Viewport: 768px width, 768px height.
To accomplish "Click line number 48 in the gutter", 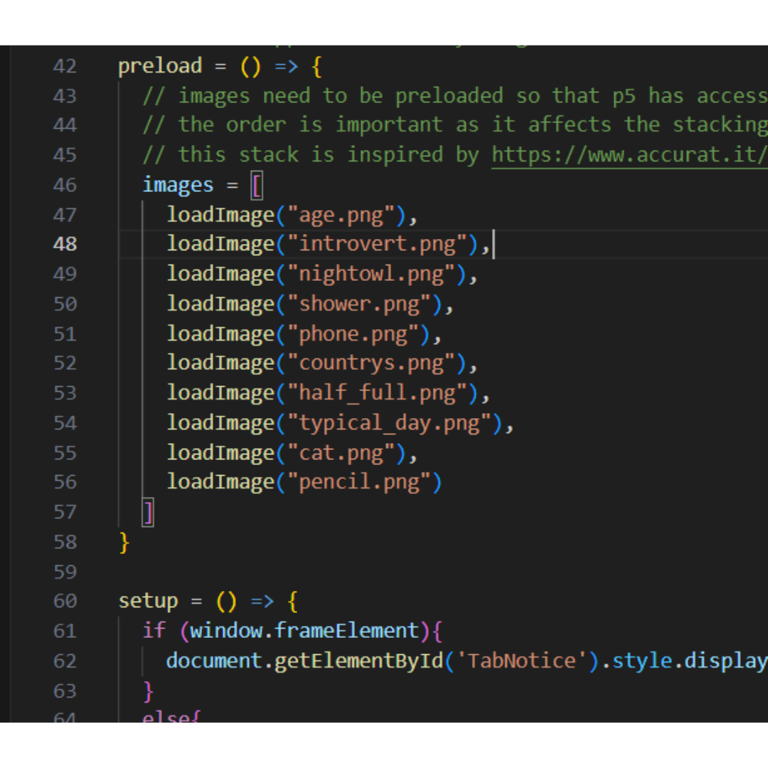I will pyautogui.click(x=65, y=244).
